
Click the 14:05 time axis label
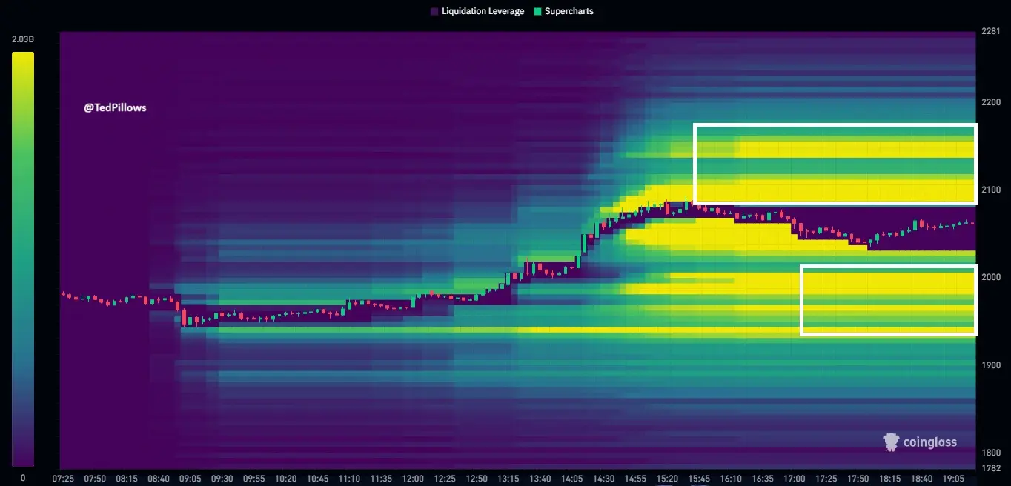click(571, 479)
